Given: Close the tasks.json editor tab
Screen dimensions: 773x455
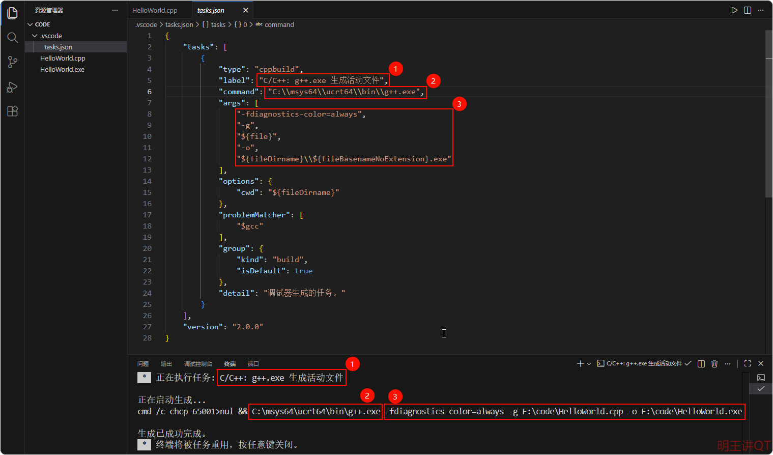Looking at the screenshot, I should coord(246,10).
